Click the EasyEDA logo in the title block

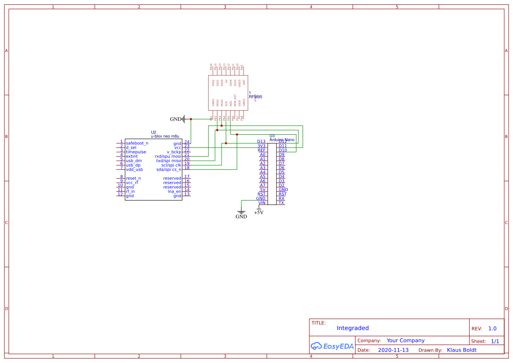[x=332, y=346]
